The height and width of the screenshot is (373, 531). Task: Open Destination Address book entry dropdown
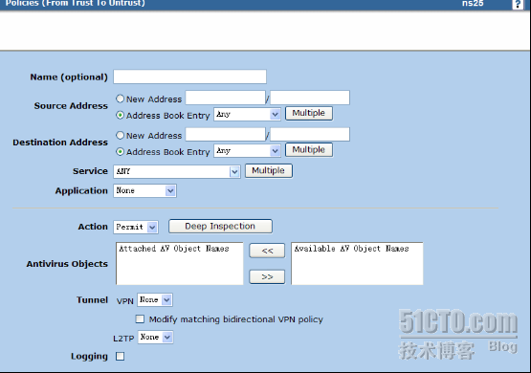247,150
